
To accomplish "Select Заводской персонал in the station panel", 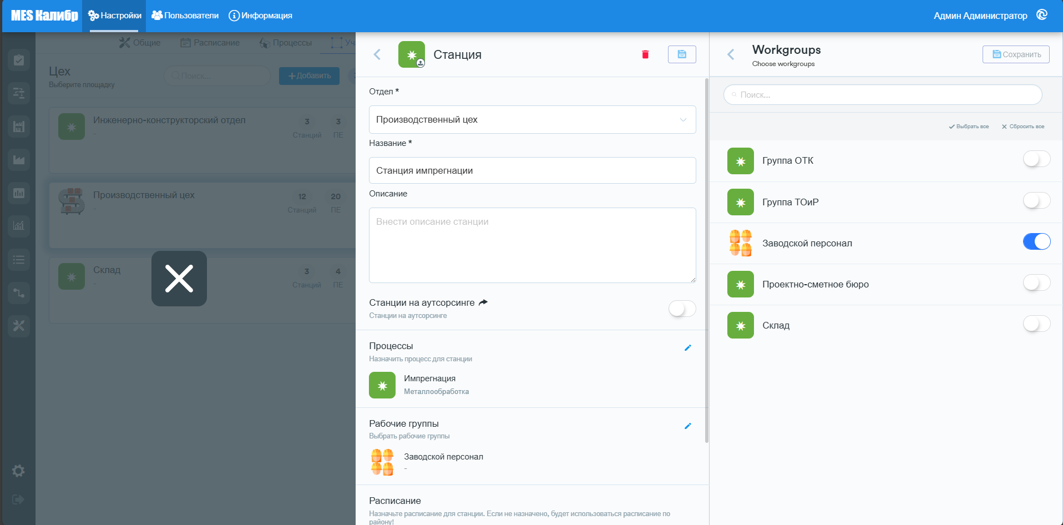I will pyautogui.click(x=532, y=462).
